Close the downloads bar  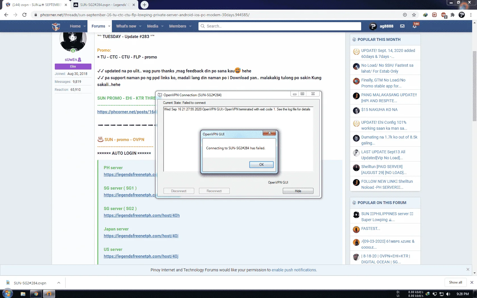click(472, 282)
